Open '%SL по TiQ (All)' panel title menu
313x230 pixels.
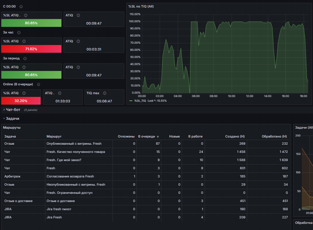141,6
